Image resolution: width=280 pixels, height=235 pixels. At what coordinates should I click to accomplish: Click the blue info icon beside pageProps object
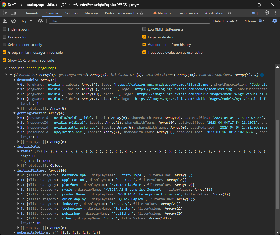point(262,74)
